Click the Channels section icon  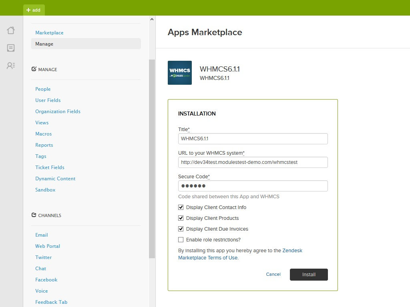(34, 215)
